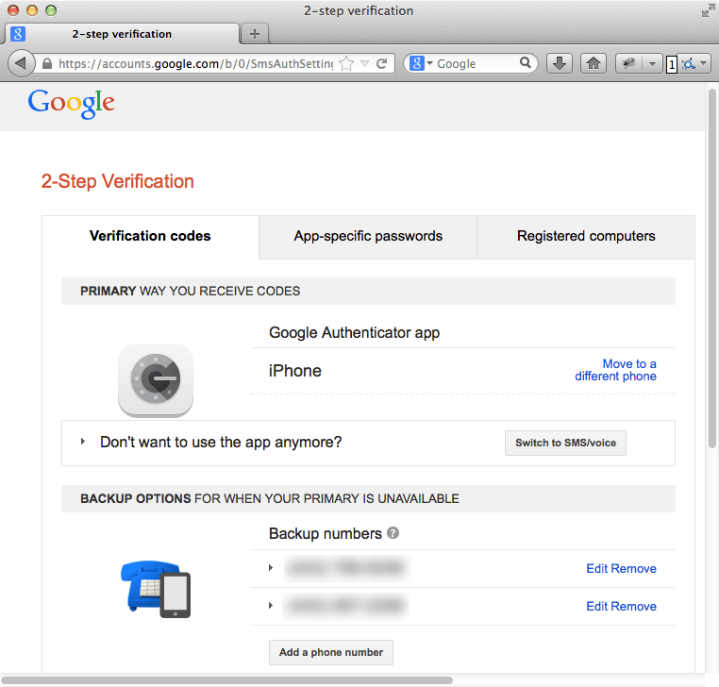Image resolution: width=719 pixels, height=687 pixels.
Task: Go to the browser Home page icon
Action: (593, 64)
